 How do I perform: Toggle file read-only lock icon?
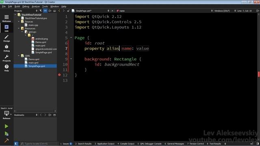coord(68,11)
